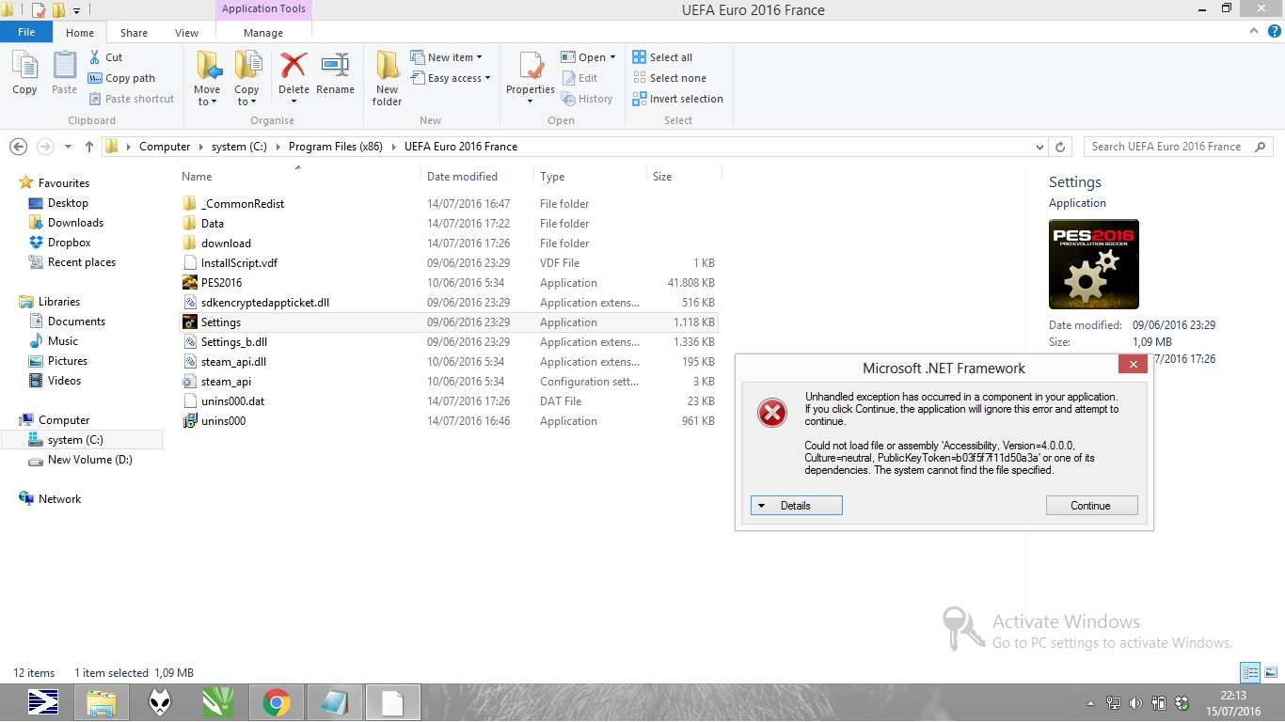Open the Videos library
This screenshot has height=722, width=1285.
(64, 381)
